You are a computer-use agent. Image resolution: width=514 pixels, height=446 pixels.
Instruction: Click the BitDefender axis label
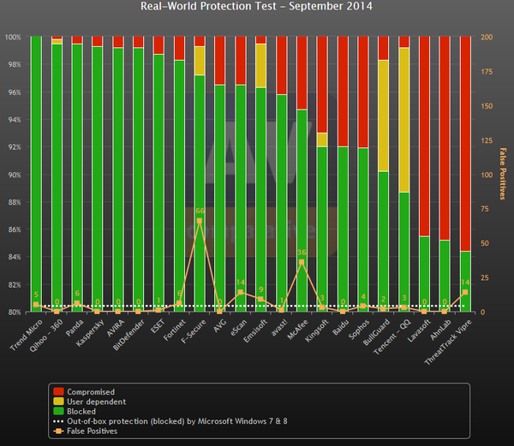[128, 335]
